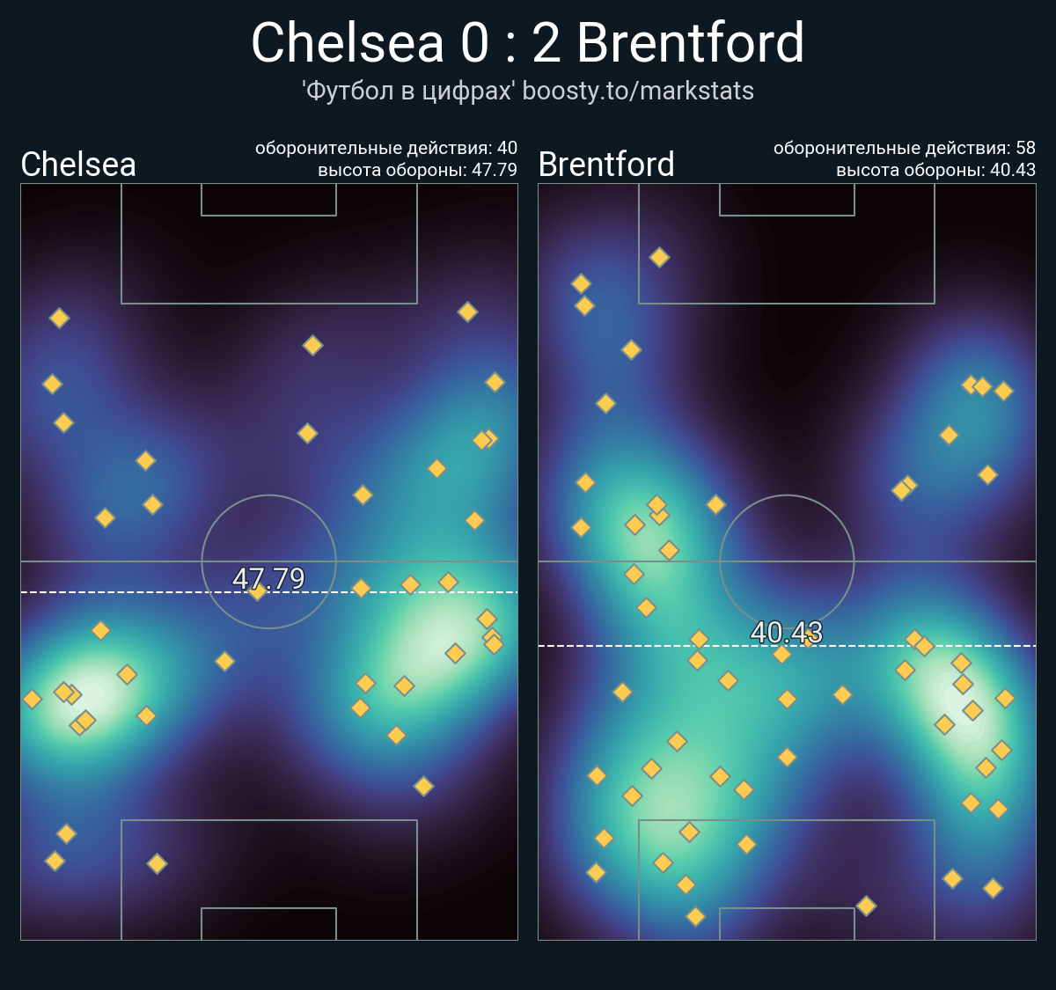
Task: Select the diamond beside Brentford's bottom goal area
Action: pos(866,906)
